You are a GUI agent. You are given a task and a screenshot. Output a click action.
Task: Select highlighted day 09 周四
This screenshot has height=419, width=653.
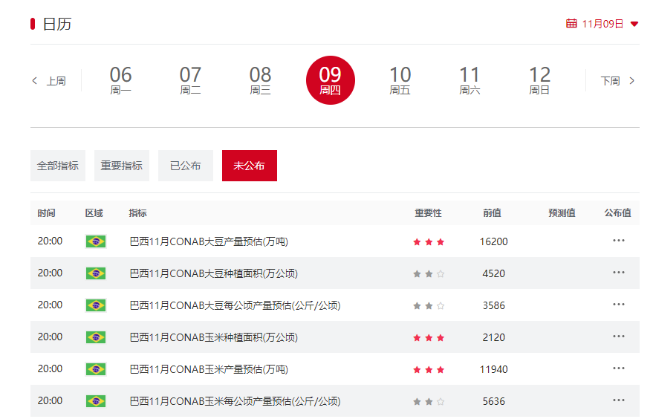pyautogui.click(x=331, y=80)
